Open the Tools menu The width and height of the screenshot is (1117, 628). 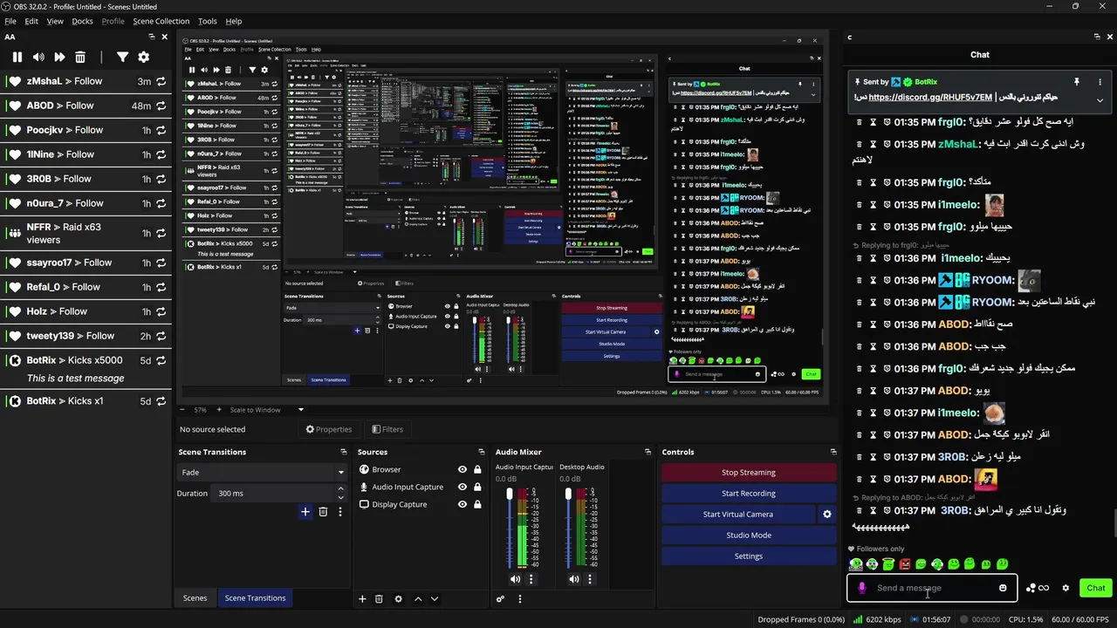coord(208,21)
